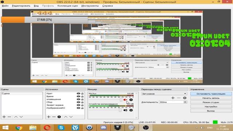This screenshot has height=131, width=233.
Task: Add a transition with plus icon
Action: click(173, 98)
